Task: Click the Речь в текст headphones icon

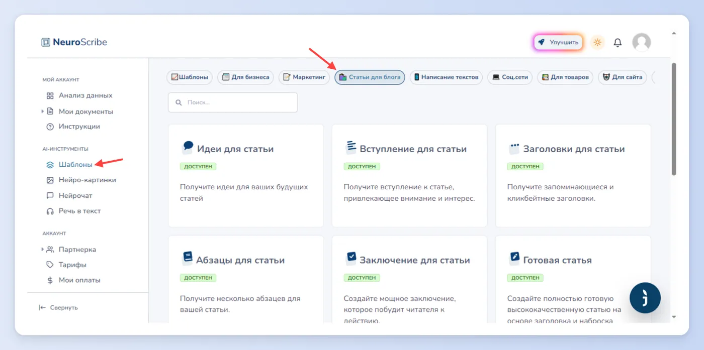Action: point(50,211)
